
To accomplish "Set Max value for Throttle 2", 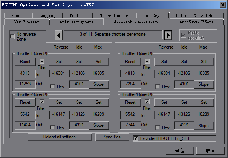I will tap(99, 102).
